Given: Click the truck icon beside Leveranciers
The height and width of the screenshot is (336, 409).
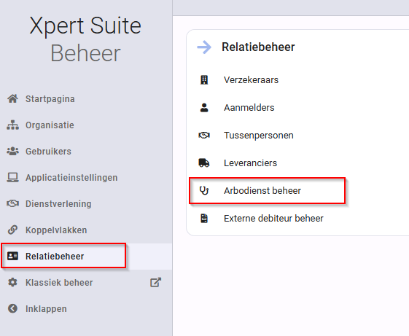Looking at the screenshot, I should point(204,163).
